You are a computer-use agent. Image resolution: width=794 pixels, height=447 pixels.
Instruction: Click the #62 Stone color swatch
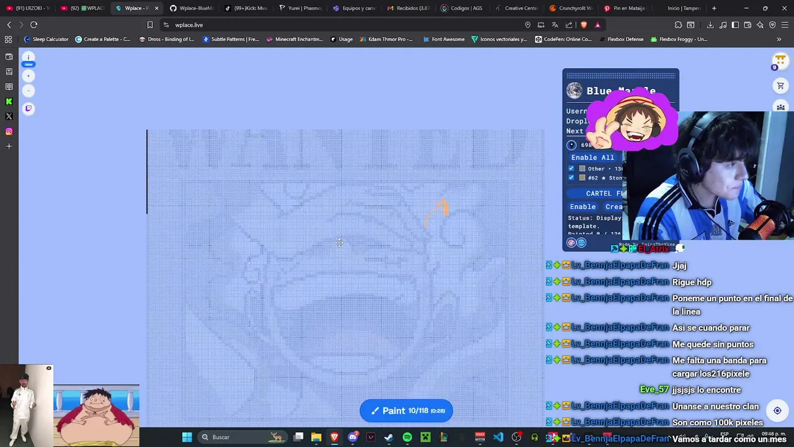pos(582,178)
